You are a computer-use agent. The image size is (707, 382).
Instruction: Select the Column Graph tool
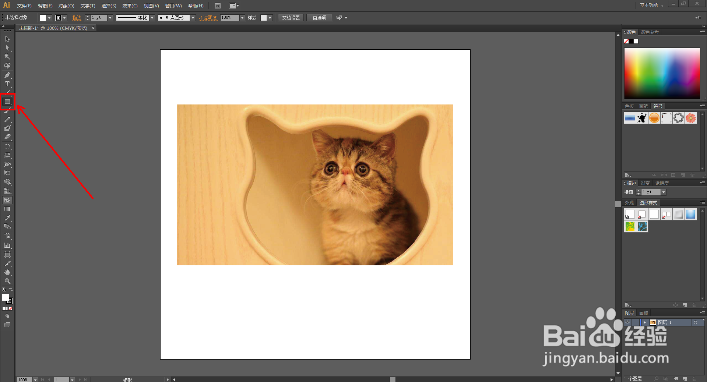pyautogui.click(x=7, y=245)
